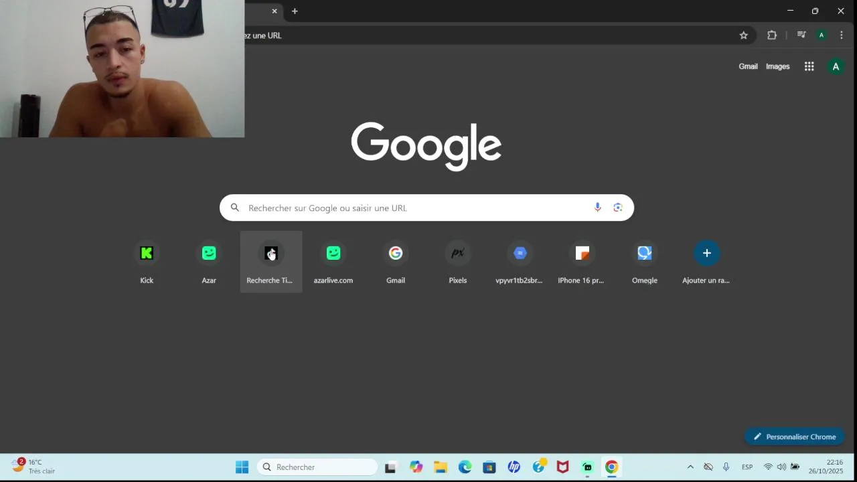
Task: Launch Microsoft Edge from taskbar
Action: click(x=465, y=467)
